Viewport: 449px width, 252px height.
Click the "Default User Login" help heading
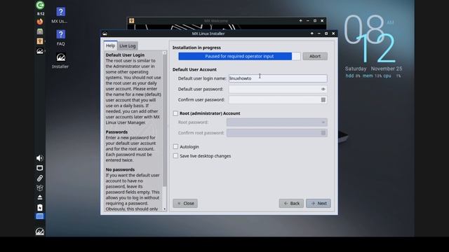pos(125,55)
